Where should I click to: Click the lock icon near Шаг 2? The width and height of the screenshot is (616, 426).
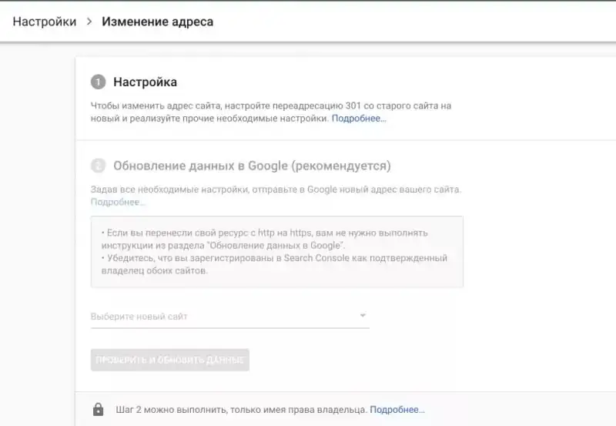click(99, 410)
